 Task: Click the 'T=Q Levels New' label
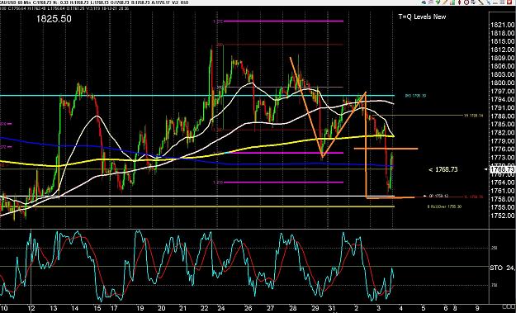pos(422,17)
